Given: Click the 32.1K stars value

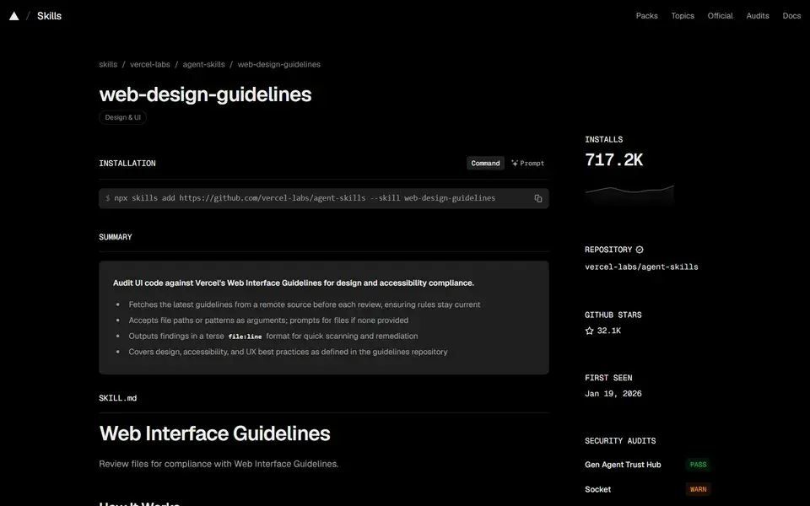Looking at the screenshot, I should pyautogui.click(x=609, y=331).
